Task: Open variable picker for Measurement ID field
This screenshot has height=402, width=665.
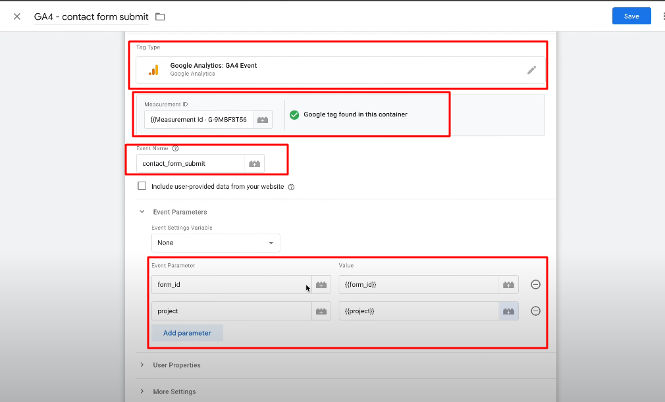Action: 263,120
